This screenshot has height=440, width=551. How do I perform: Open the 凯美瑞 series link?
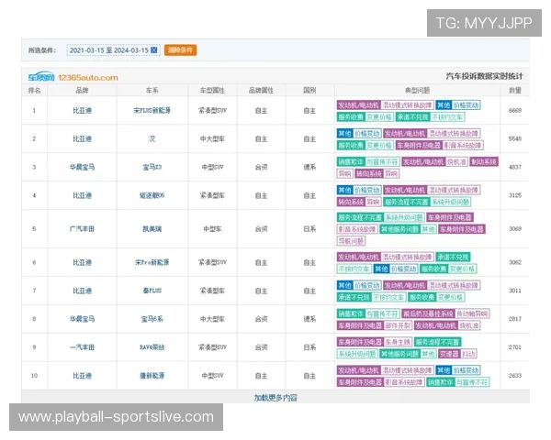tap(152, 229)
